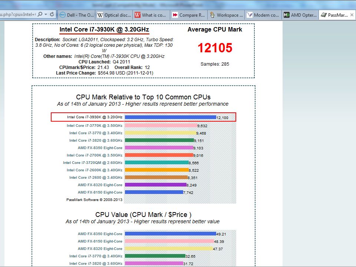Close the PassMark tab with the X
Image resolution: width=356 pixels, height=267 pixels.
coord(352,15)
